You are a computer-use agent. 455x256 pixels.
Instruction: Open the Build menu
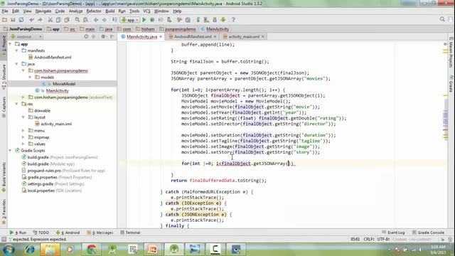coord(109,11)
